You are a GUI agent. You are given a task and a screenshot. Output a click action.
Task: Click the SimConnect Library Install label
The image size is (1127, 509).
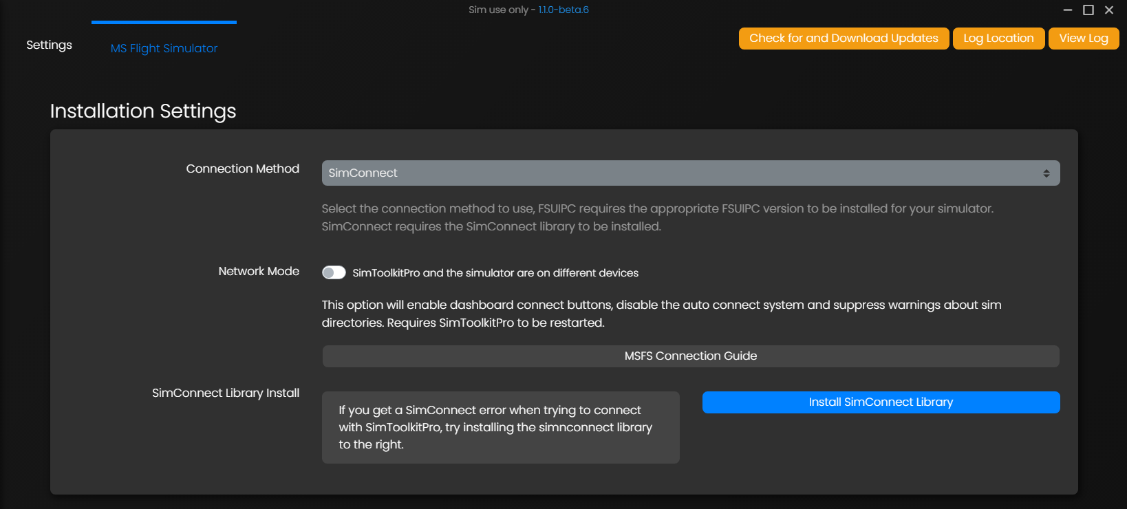(x=226, y=393)
